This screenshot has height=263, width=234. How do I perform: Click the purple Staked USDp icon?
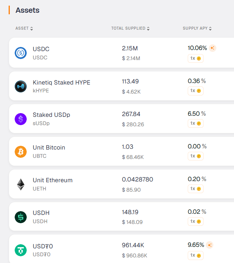click(21, 119)
